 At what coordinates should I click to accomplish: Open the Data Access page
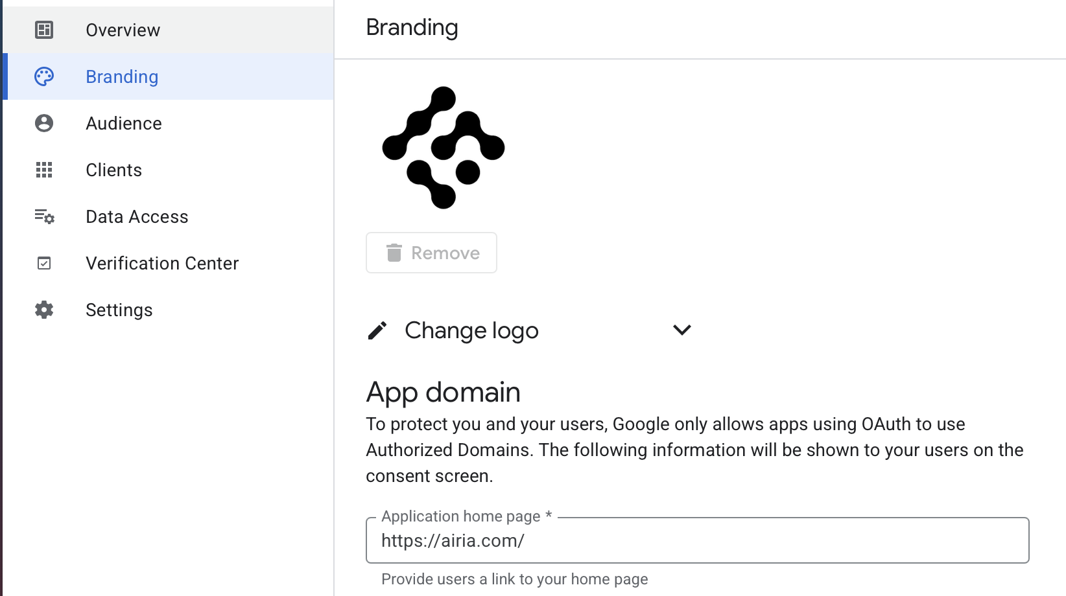(x=137, y=216)
